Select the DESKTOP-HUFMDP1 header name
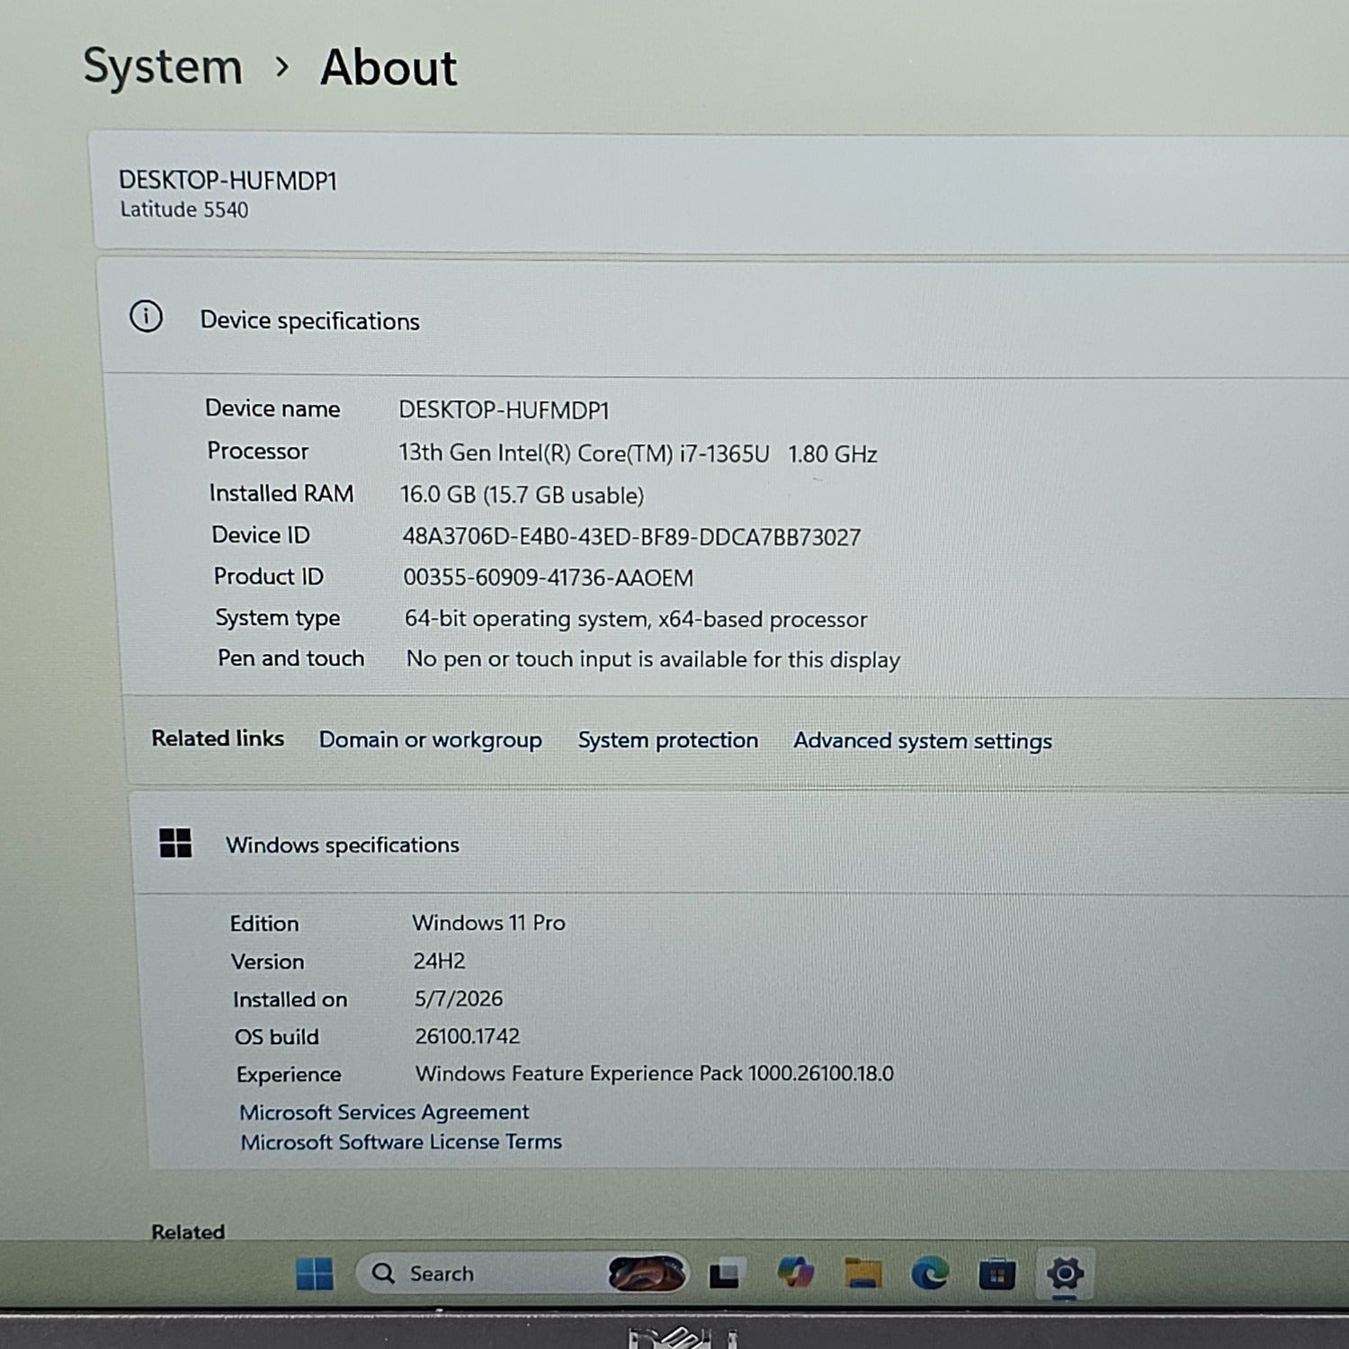This screenshot has width=1349, height=1349. click(x=228, y=181)
